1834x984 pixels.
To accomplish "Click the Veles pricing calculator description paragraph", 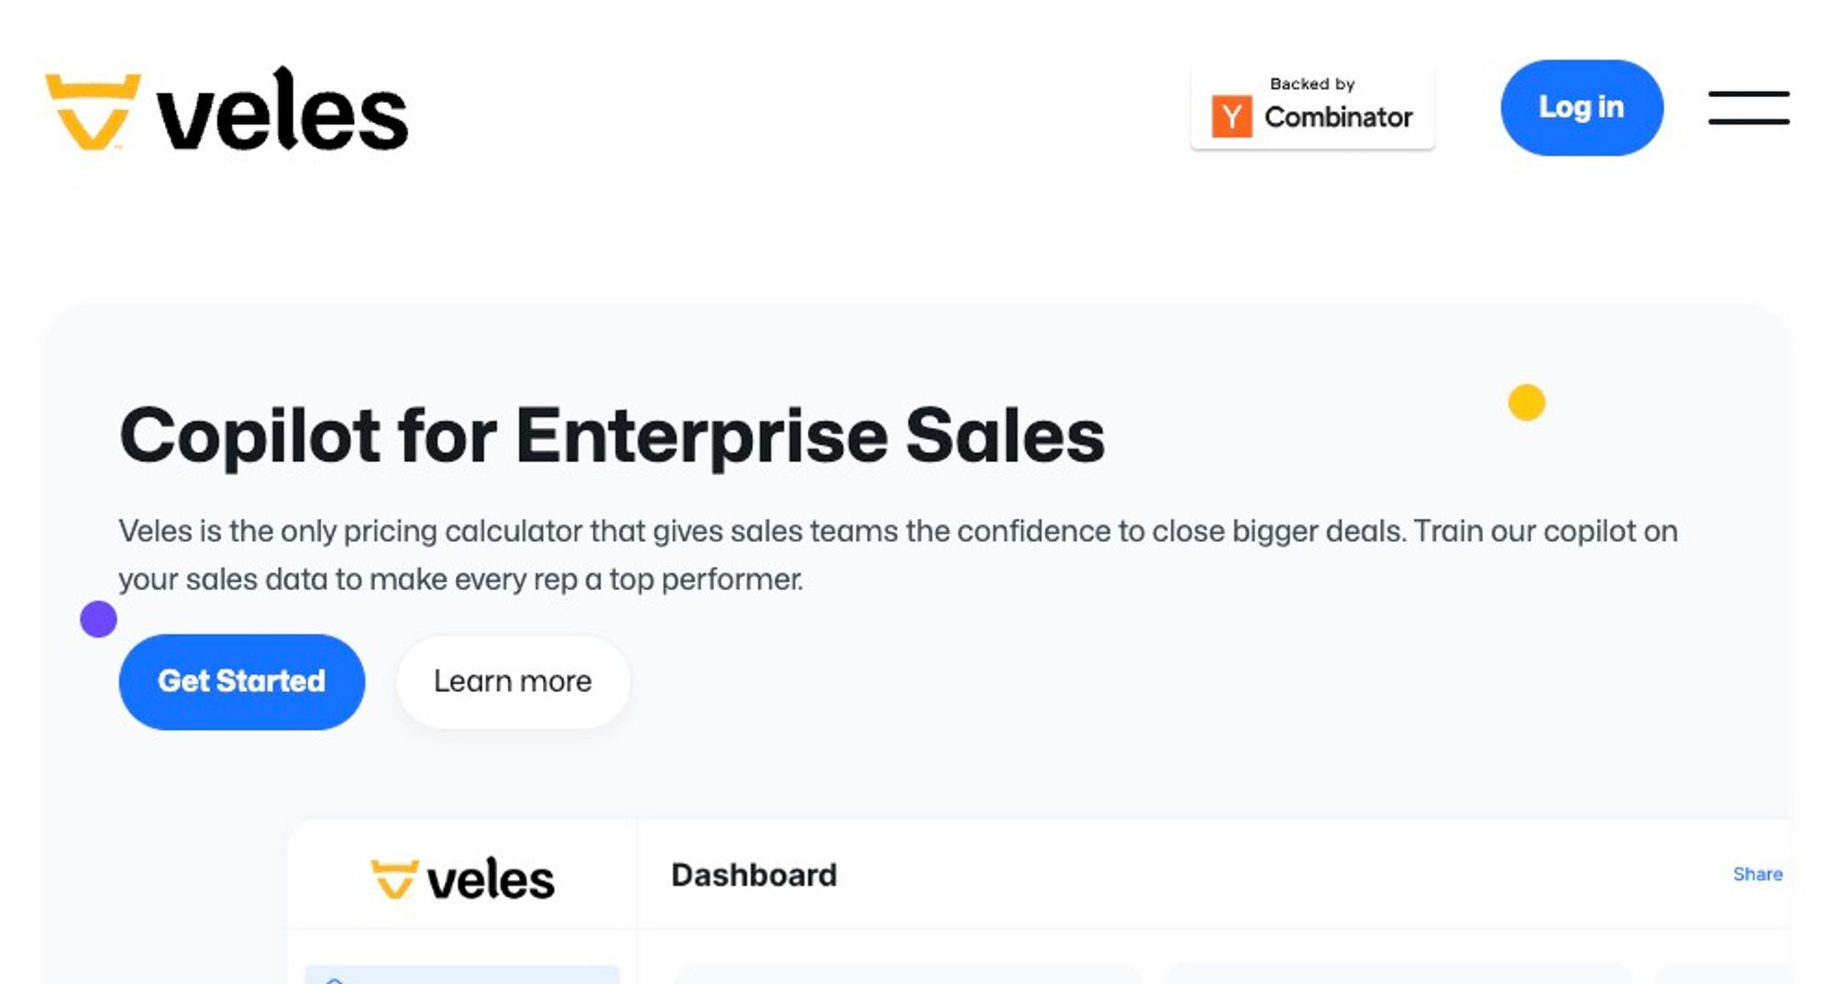I will tap(898, 555).
